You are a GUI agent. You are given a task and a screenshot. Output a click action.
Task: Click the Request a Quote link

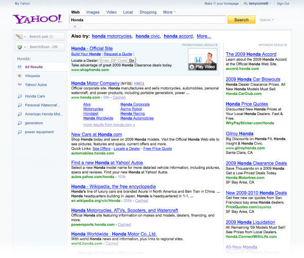tap(118, 54)
